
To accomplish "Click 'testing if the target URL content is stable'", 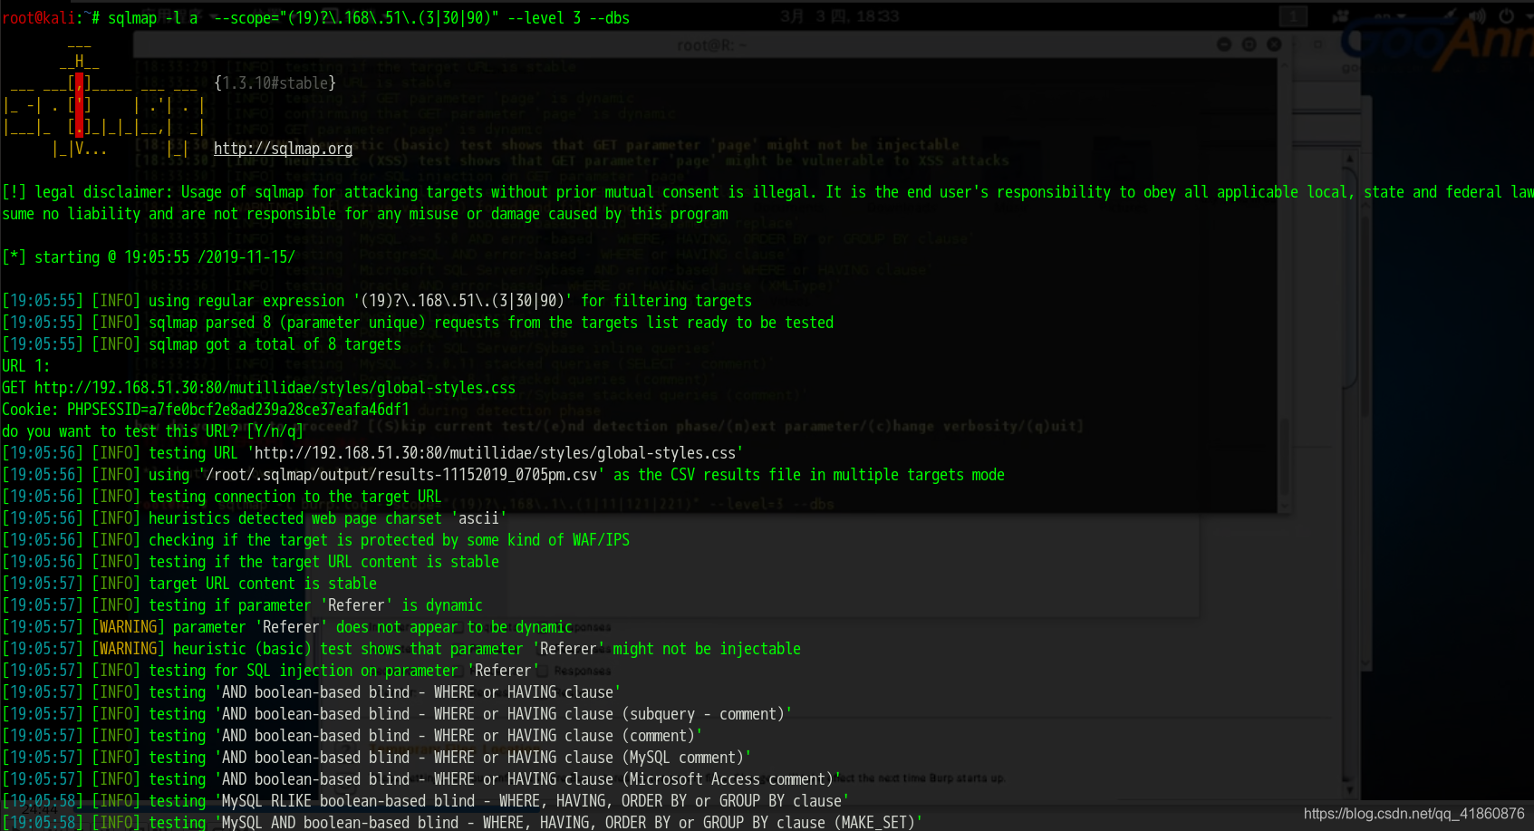I will [250, 562].
